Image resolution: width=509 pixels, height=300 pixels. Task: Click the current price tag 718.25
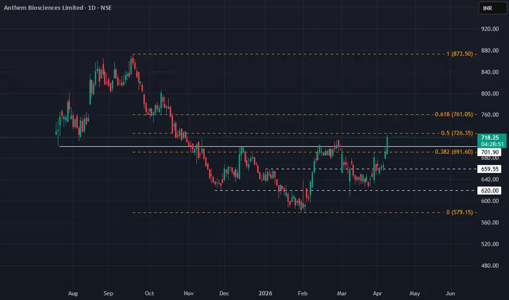pyautogui.click(x=490, y=137)
